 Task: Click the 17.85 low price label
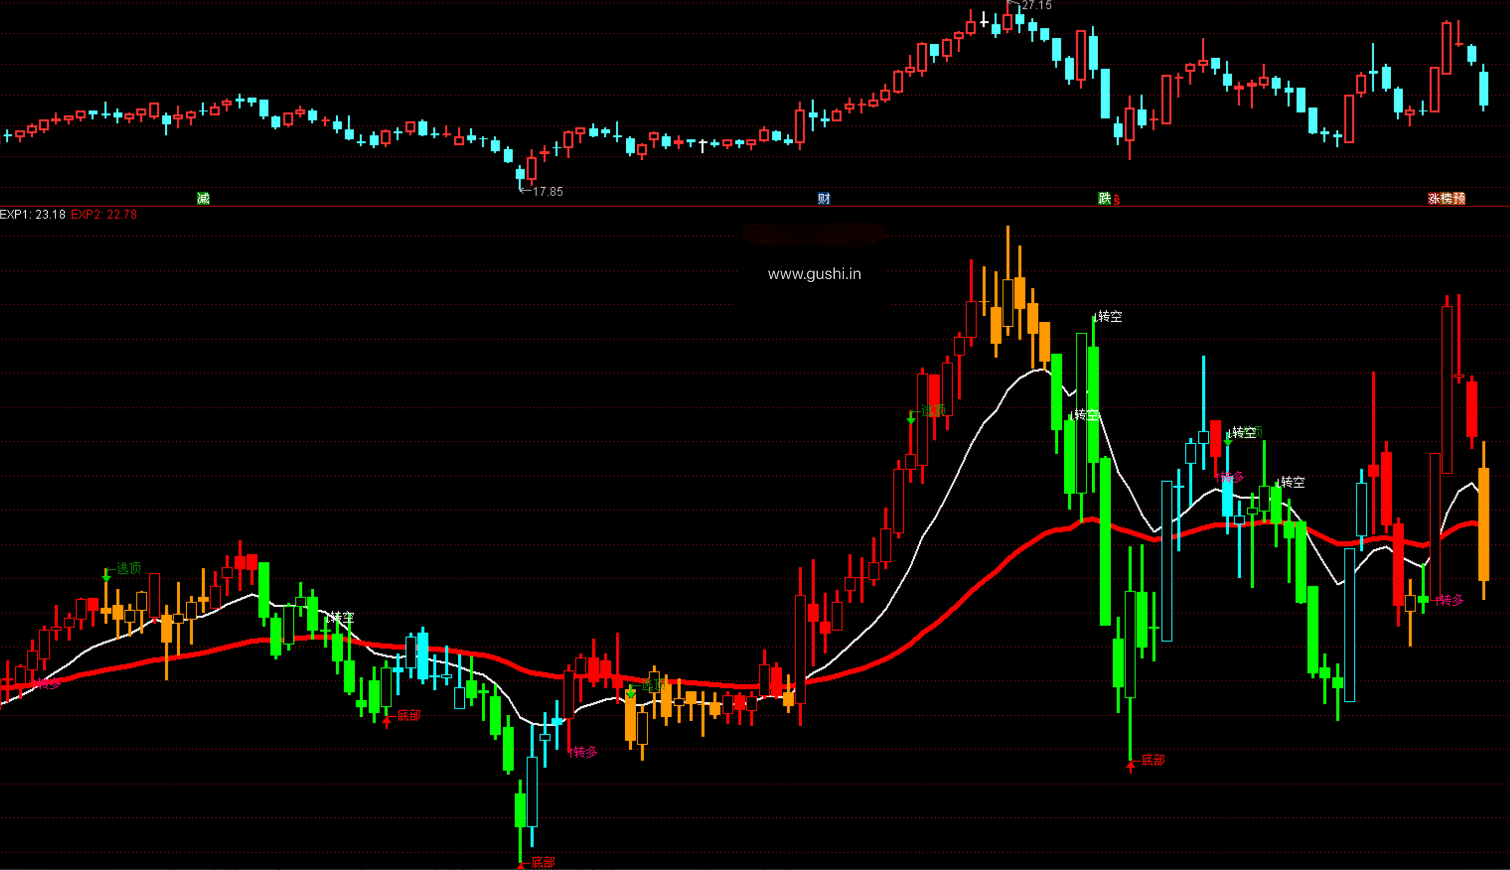tap(547, 192)
